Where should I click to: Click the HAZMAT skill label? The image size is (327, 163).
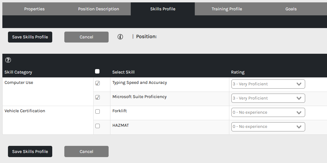tap(120, 125)
